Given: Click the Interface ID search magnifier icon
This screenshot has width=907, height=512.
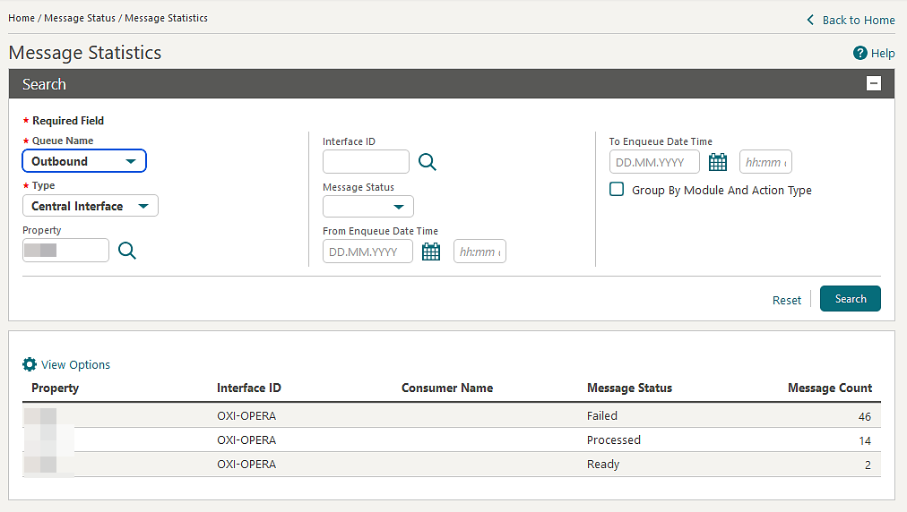Looking at the screenshot, I should pyautogui.click(x=428, y=162).
